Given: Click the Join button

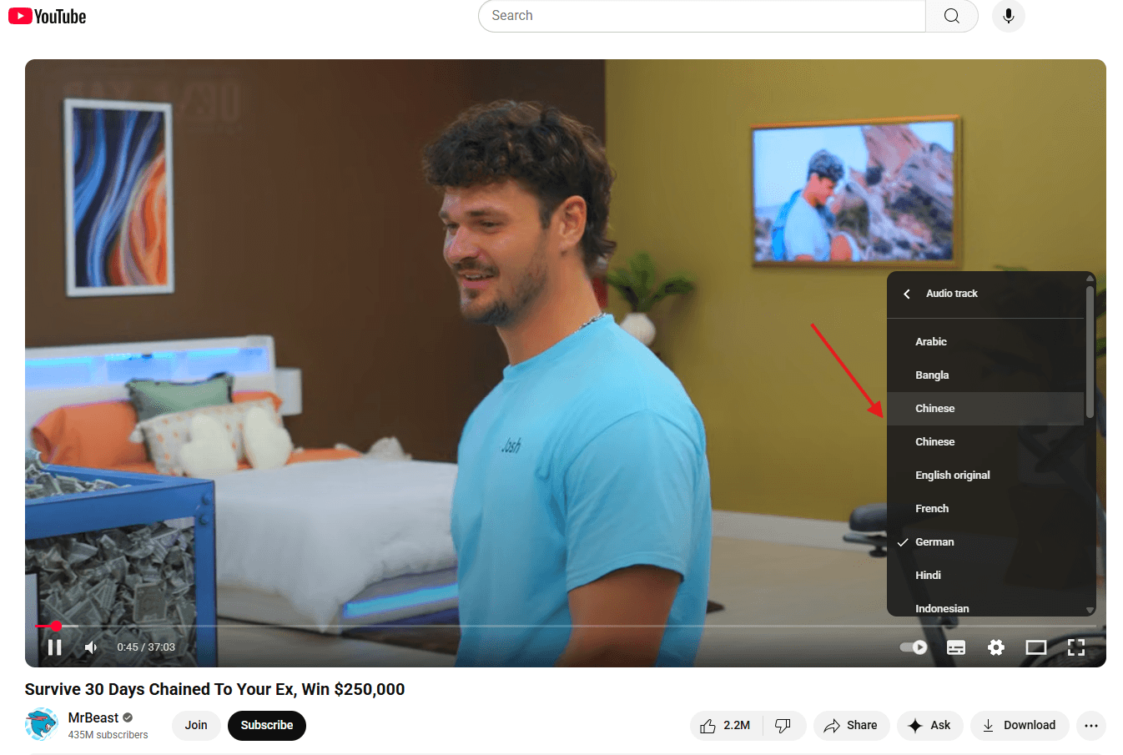Looking at the screenshot, I should [196, 726].
